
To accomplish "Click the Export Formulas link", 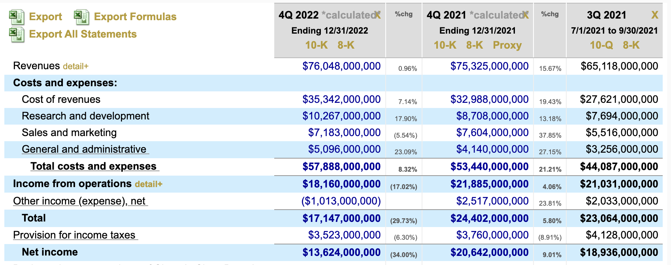I will tap(135, 17).
